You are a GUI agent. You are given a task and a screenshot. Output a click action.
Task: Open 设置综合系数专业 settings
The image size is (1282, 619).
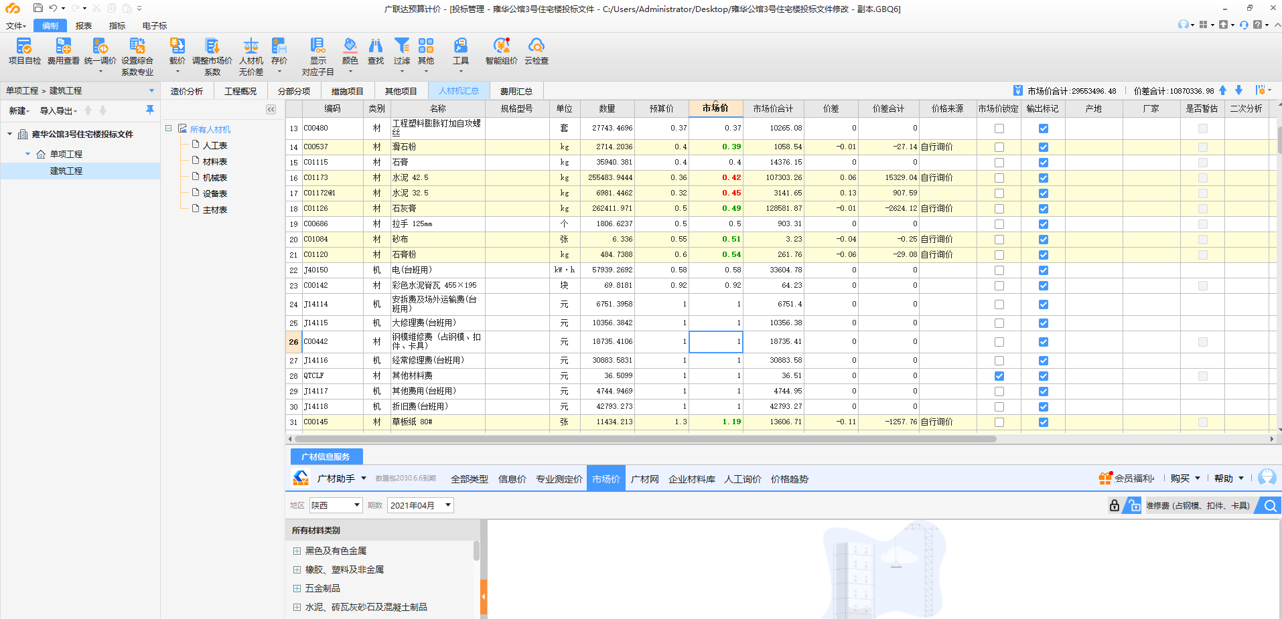coord(137,56)
